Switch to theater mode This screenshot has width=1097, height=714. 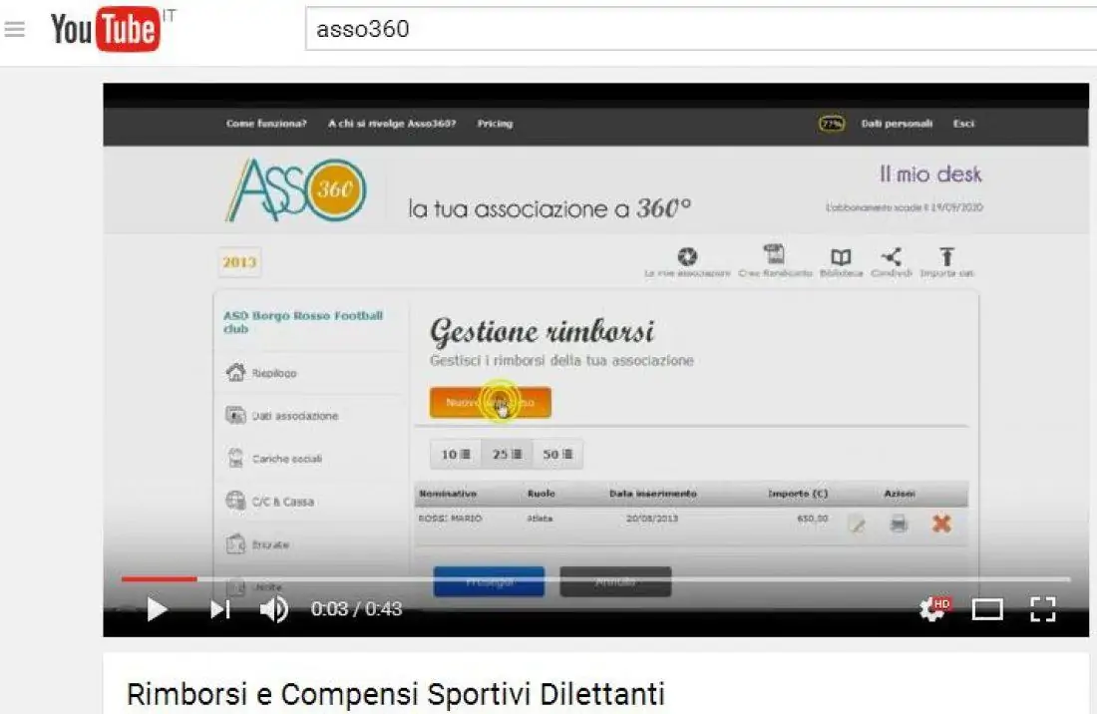click(987, 609)
